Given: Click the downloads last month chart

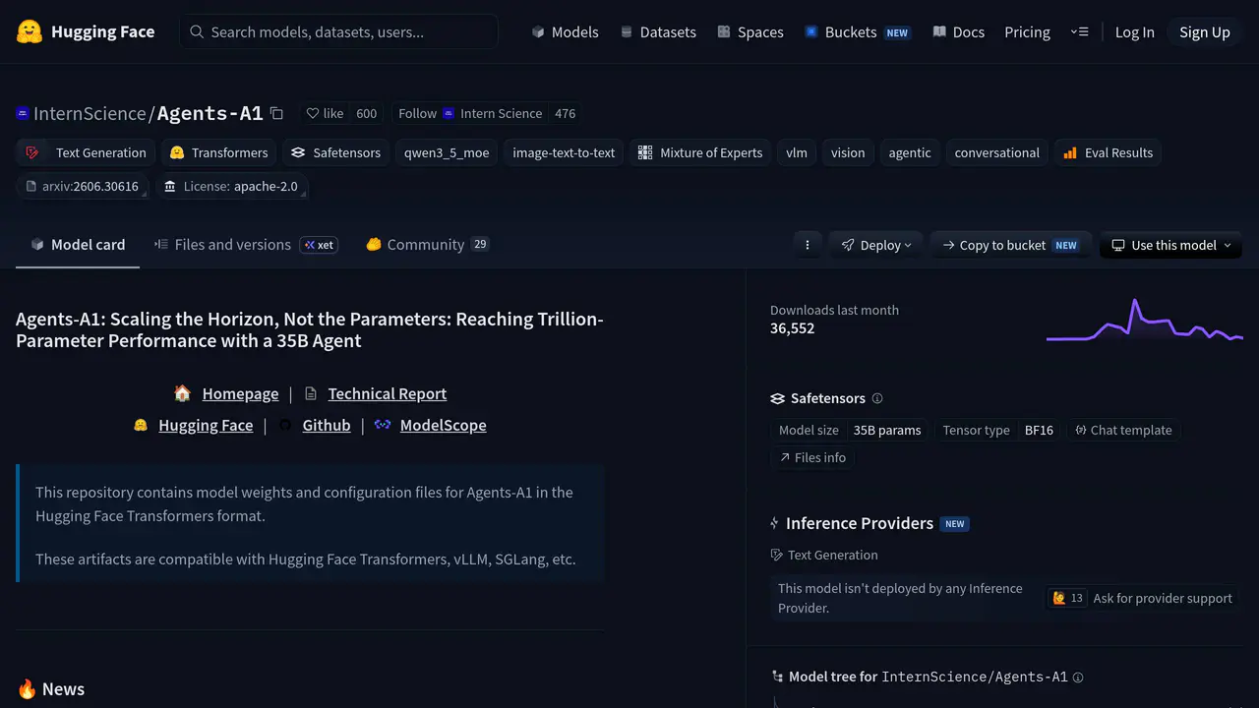Looking at the screenshot, I should coord(1144,320).
